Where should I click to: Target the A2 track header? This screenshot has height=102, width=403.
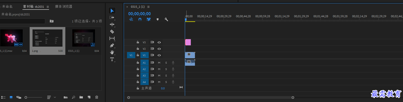pyautogui.click(x=144, y=69)
